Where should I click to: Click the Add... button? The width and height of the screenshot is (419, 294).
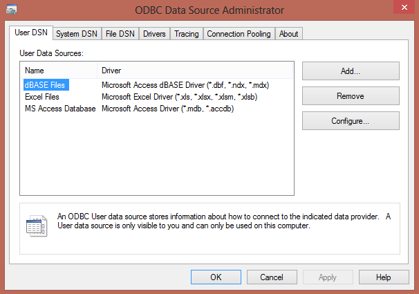pyautogui.click(x=351, y=71)
